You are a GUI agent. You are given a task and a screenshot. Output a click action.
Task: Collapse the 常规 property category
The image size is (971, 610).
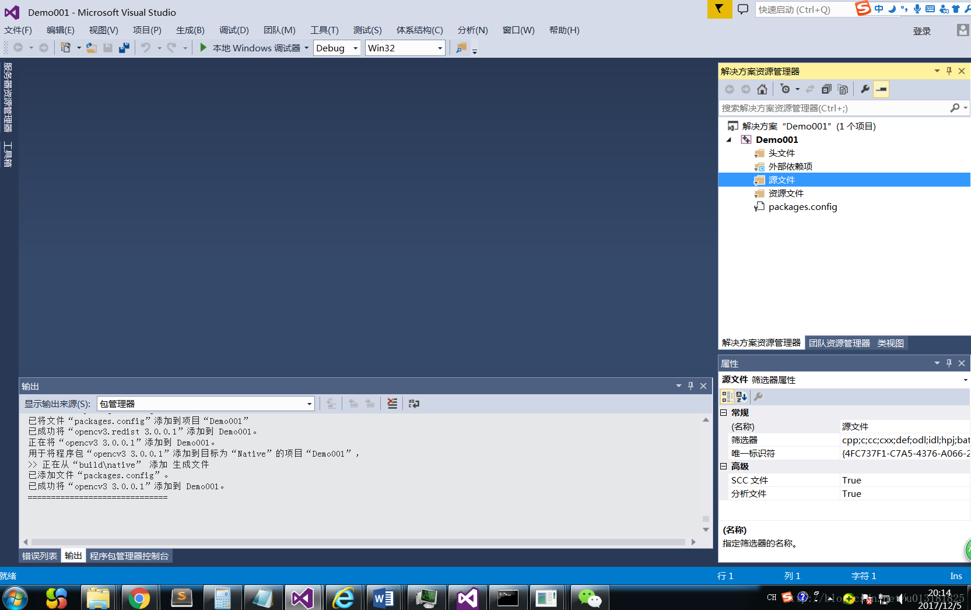point(724,412)
